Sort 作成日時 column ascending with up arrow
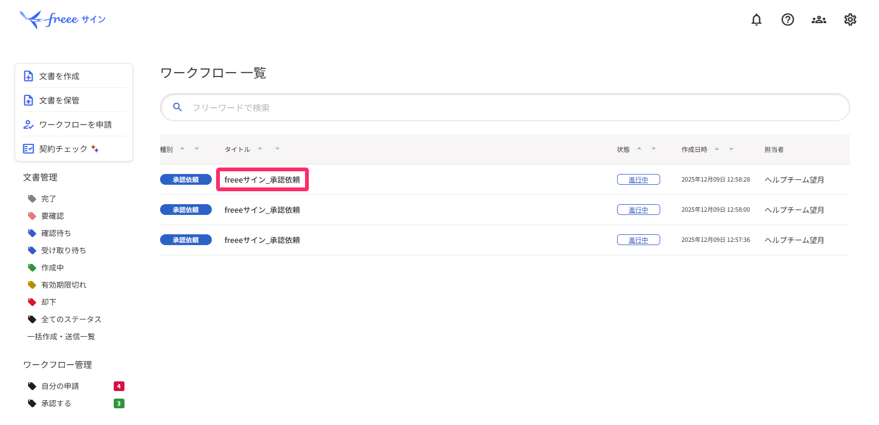The image size is (879, 425). click(x=717, y=149)
